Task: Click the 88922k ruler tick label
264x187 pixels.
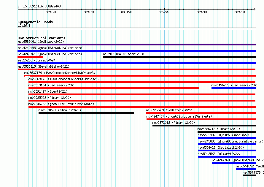Action: point(240,12)
